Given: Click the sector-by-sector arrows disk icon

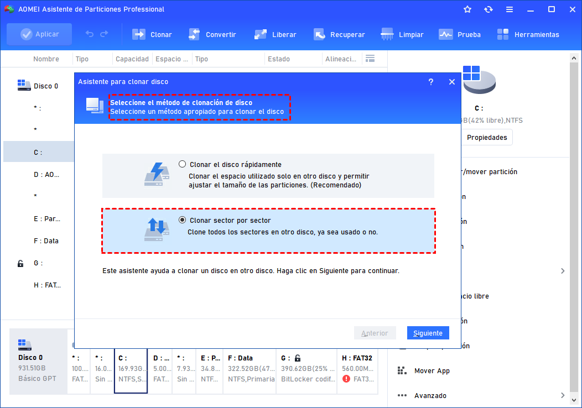Looking at the screenshot, I should coord(157,229).
